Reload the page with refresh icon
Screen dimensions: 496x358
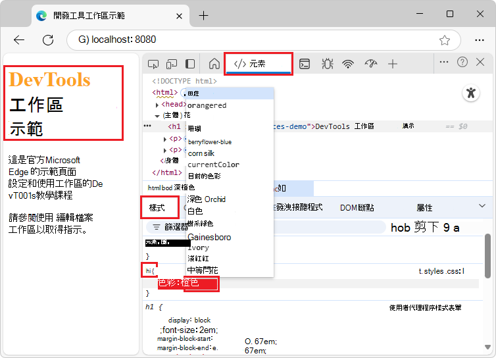pyautogui.click(x=48, y=40)
